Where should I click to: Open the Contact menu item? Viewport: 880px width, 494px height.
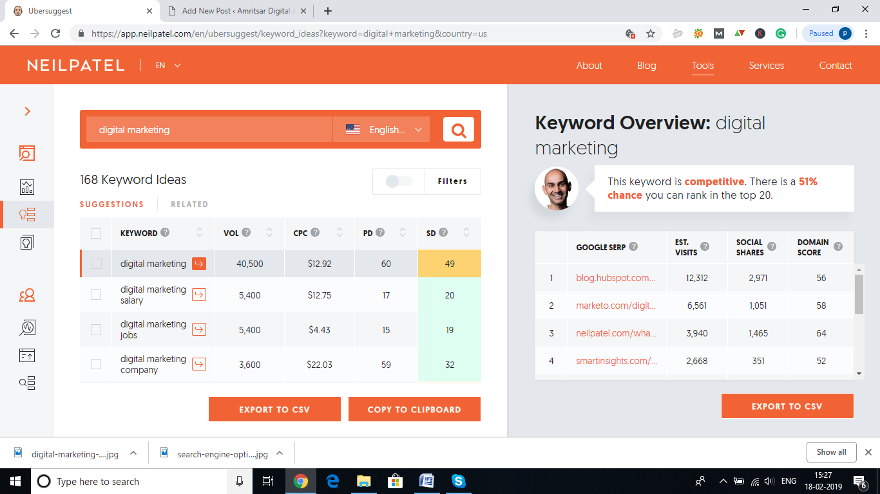click(x=836, y=65)
